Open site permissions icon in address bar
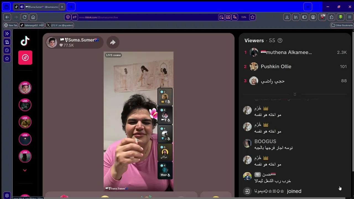This screenshot has width=354, height=199. [74, 17]
